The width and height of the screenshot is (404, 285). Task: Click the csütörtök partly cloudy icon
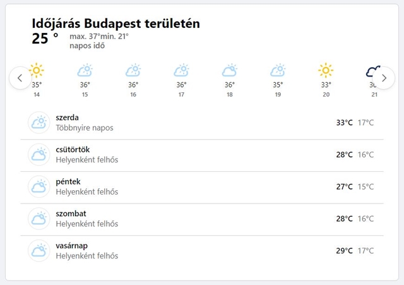pyautogui.click(x=39, y=154)
